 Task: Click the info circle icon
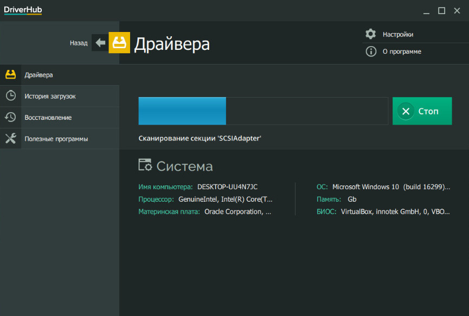click(x=371, y=51)
